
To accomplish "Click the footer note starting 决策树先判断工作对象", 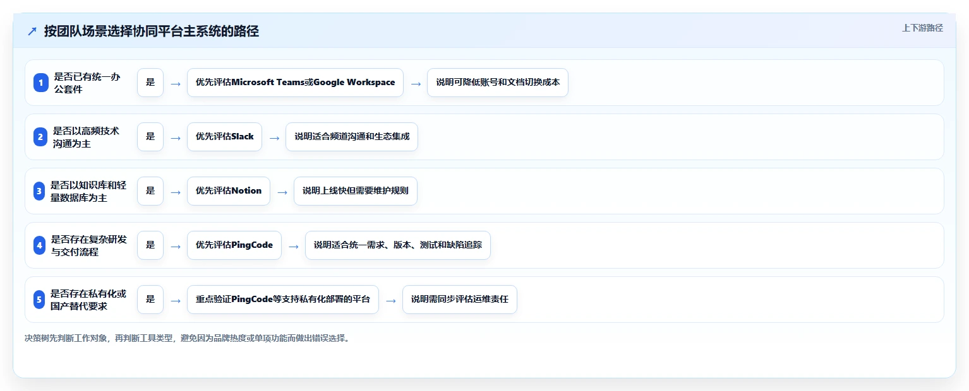I will coord(187,338).
